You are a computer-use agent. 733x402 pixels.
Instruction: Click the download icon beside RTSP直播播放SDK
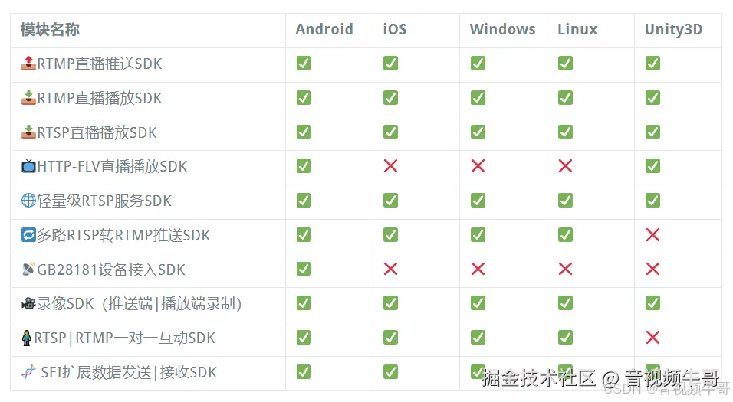[28, 132]
